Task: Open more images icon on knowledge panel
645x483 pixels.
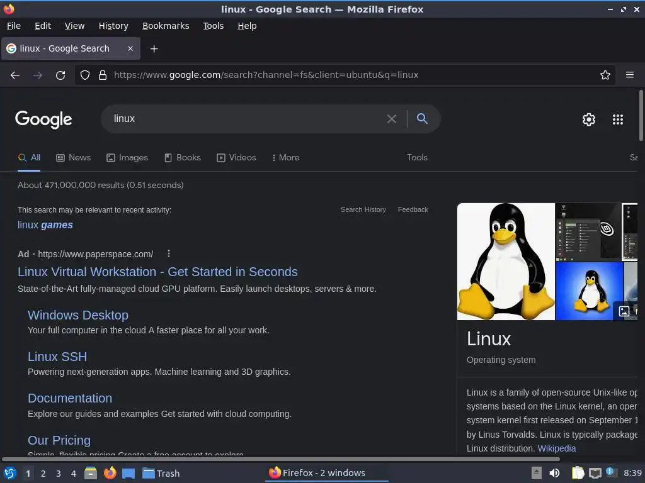Action: point(624,311)
